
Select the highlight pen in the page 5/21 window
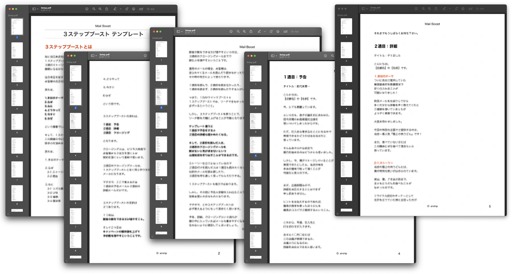tap(445, 8)
